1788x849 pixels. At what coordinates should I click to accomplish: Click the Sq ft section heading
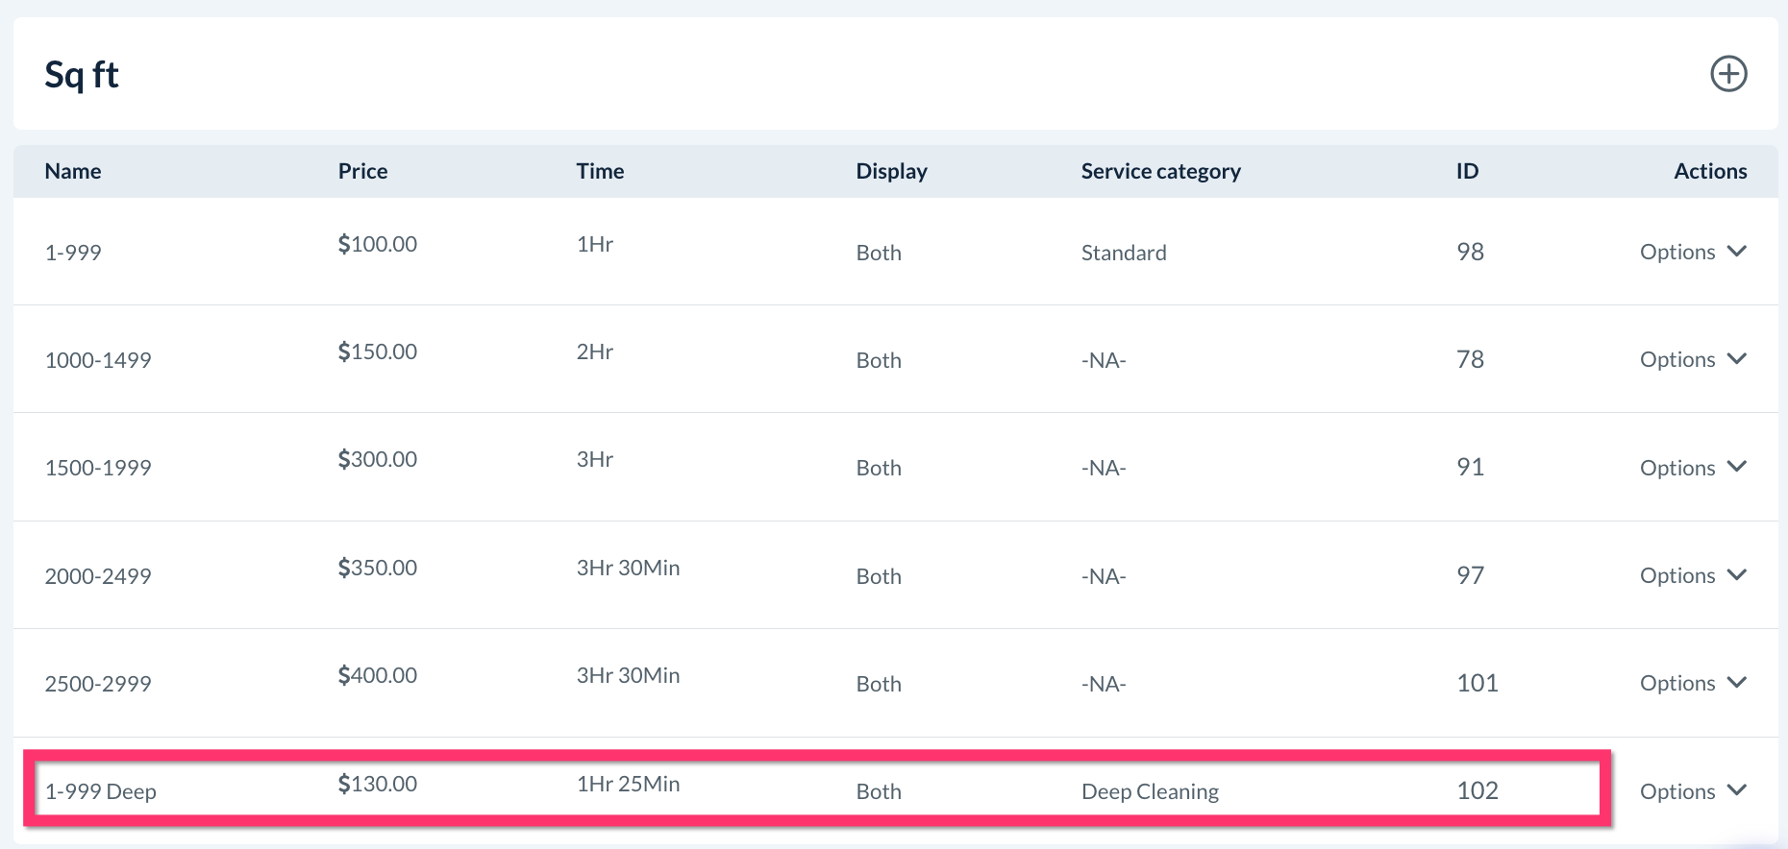(82, 75)
